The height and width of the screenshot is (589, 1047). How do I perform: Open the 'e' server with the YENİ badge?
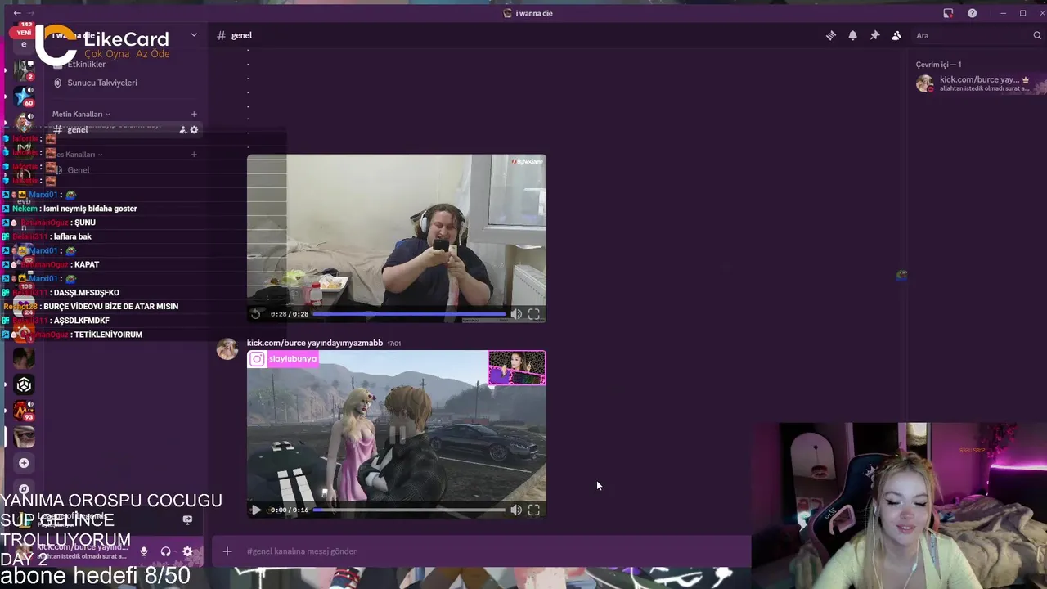24,43
